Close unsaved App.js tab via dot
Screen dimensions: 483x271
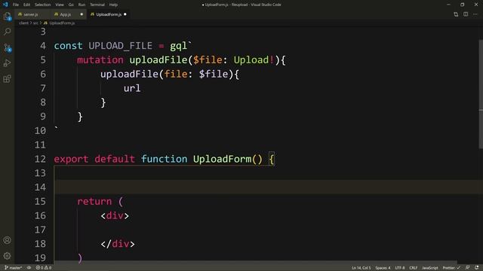pyautogui.click(x=82, y=14)
